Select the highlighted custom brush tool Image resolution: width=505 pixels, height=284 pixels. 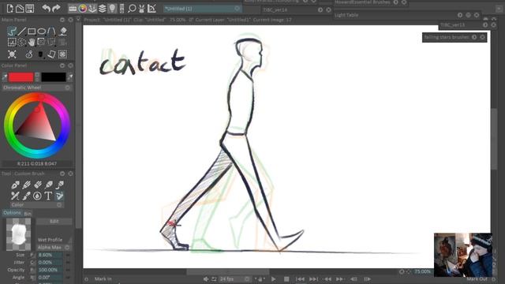click(x=60, y=196)
